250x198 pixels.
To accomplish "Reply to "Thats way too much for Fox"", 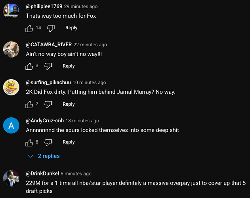I will tap(71, 28).
